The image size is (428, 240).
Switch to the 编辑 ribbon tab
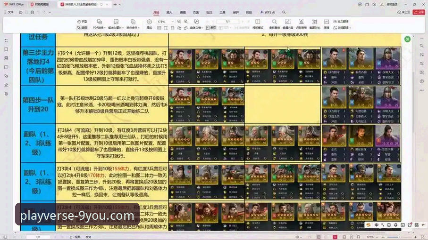[183, 13]
